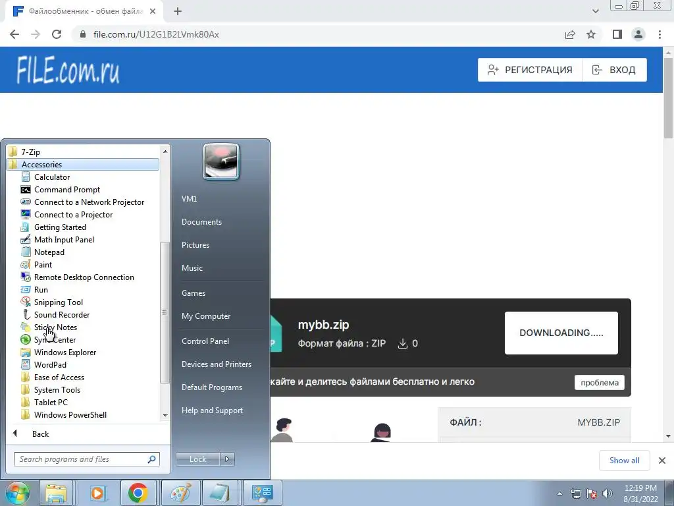
Task: Launch Math Input Panel
Action: point(64,239)
